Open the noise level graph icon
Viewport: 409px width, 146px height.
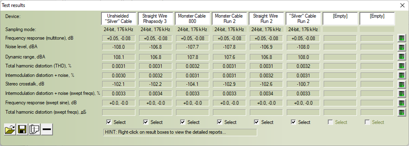click(x=401, y=47)
